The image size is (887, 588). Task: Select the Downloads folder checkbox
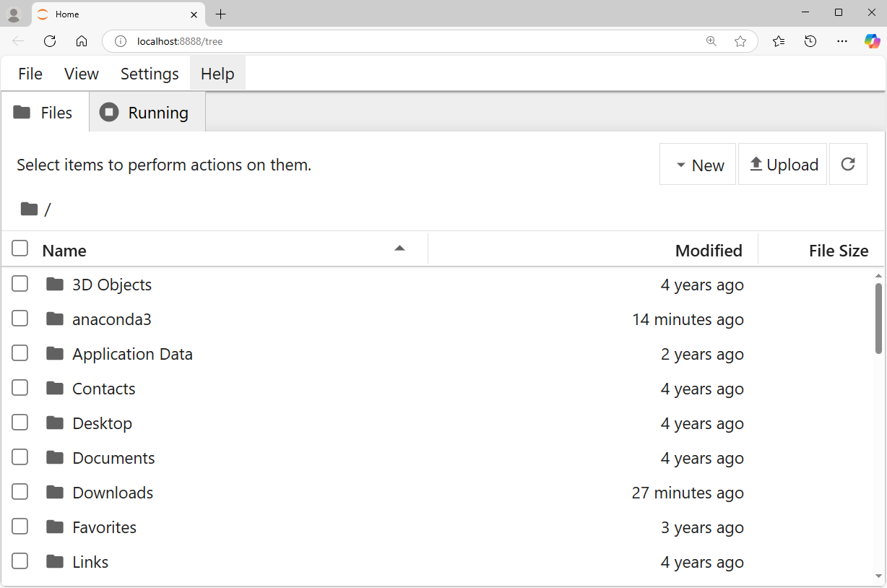click(x=20, y=492)
